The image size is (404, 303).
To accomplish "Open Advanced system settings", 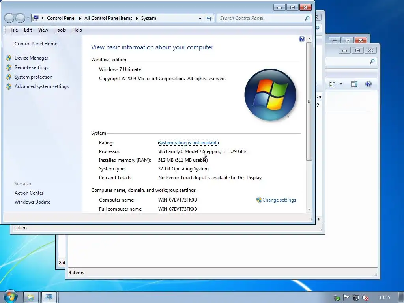I will click(x=41, y=86).
